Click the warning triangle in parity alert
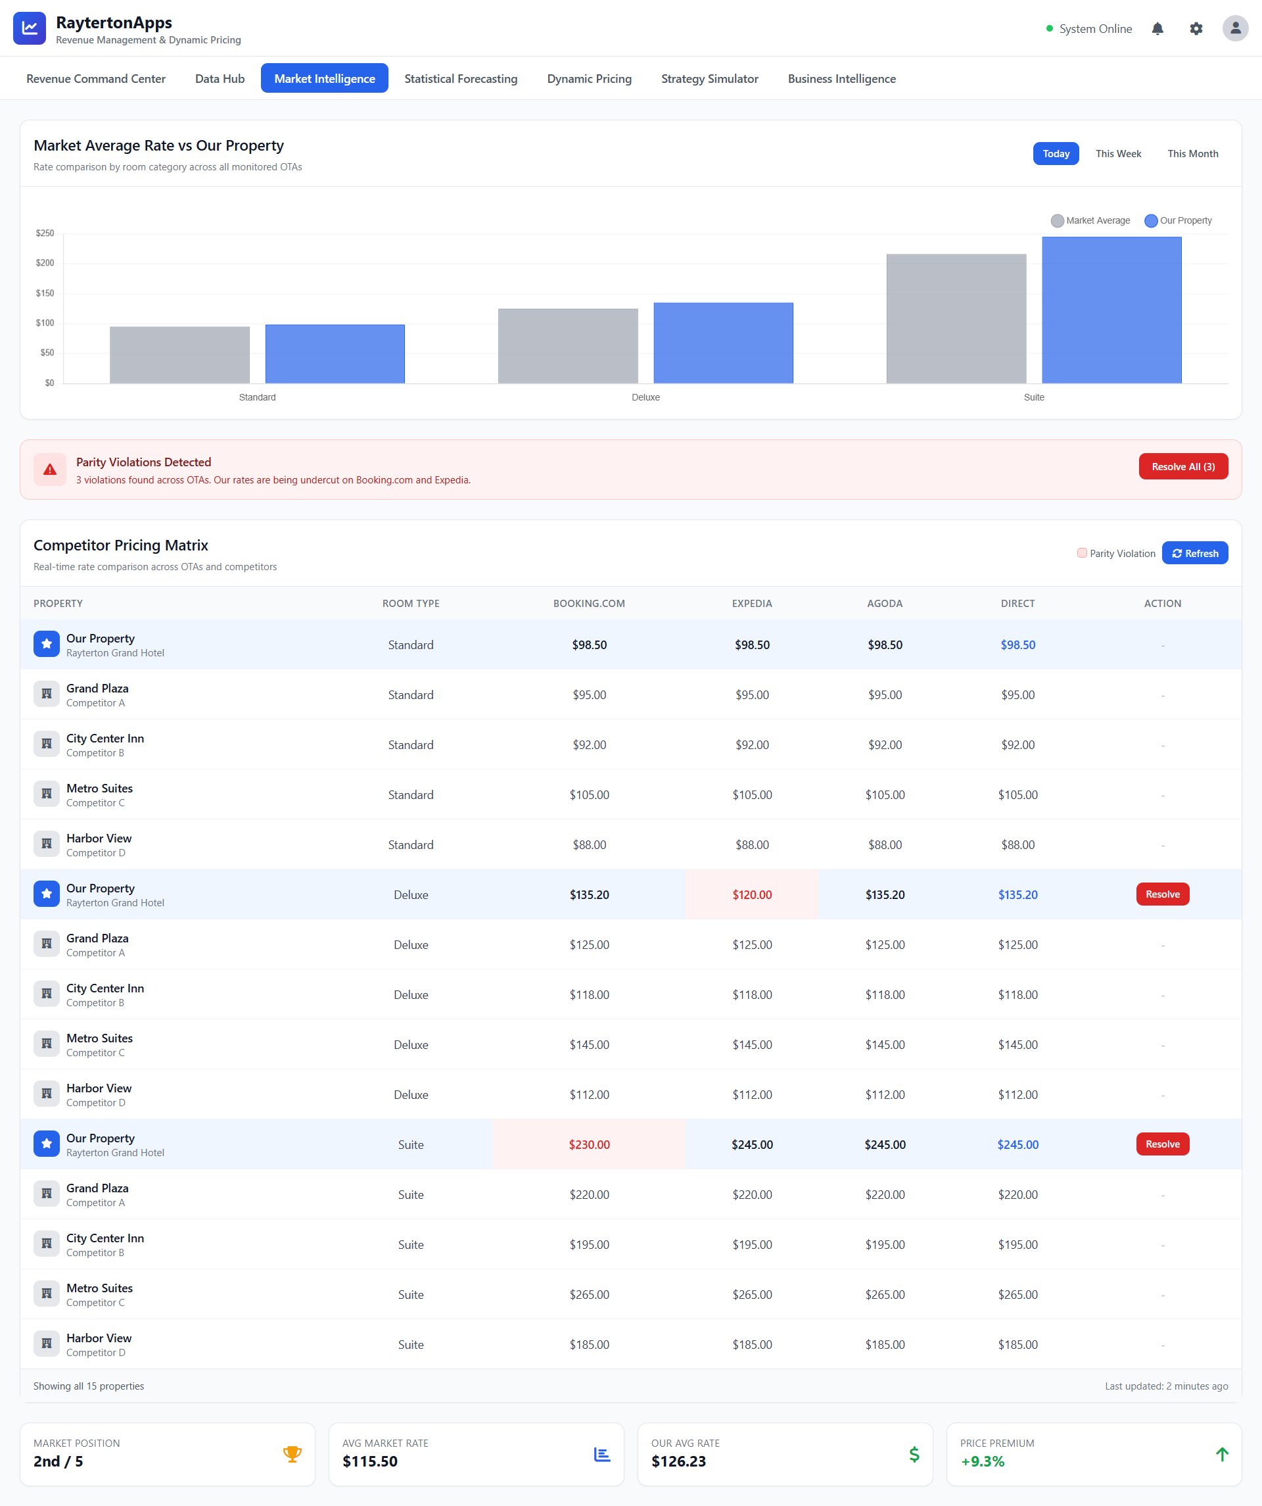1262x1506 pixels. pos(49,470)
